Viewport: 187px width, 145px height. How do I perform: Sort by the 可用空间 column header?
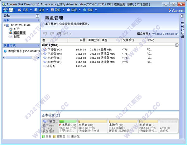point(93,40)
